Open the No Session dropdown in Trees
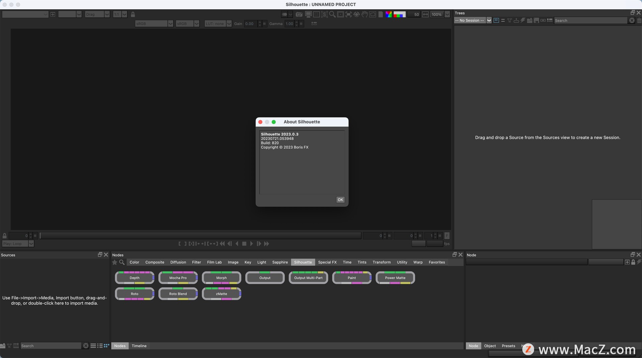Viewport: 642px width, 358px height. click(472, 20)
